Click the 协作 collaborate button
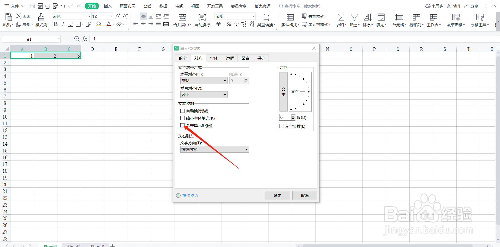Screen dimensions: 500x247 click(454, 6)
